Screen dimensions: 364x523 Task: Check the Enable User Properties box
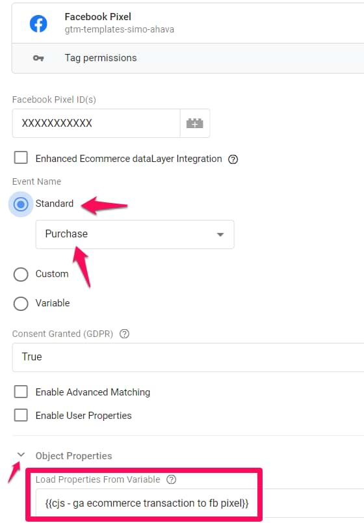click(21, 415)
